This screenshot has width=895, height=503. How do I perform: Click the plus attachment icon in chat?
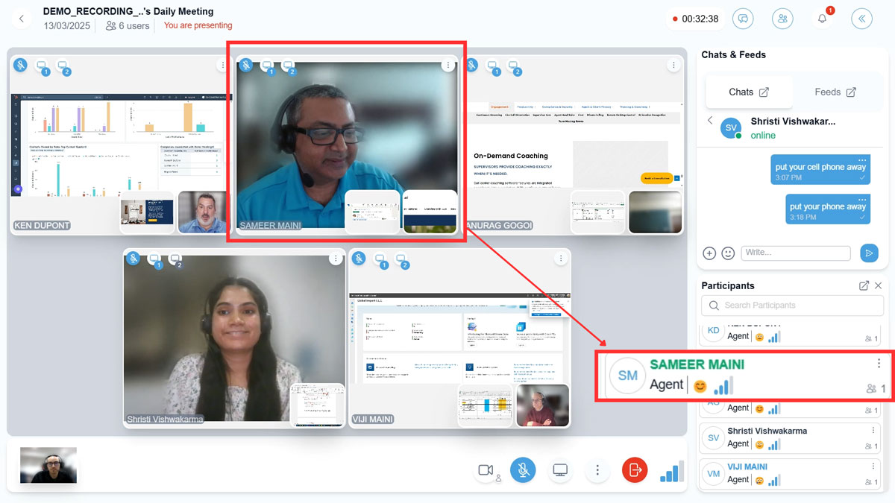point(709,253)
